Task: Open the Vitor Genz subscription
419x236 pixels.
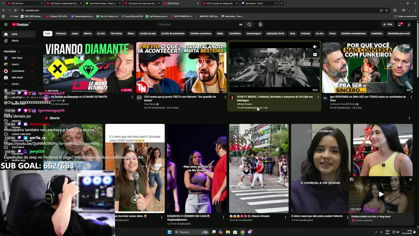Action: [19, 58]
